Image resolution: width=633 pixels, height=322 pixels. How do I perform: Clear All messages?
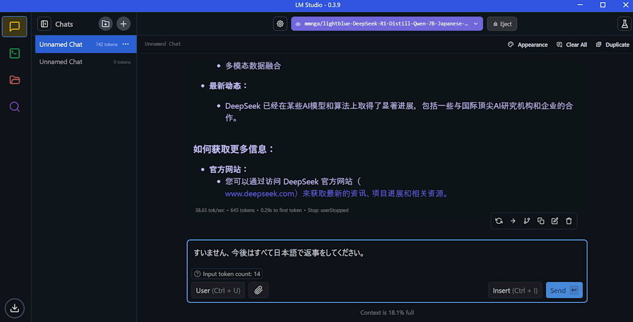(572, 45)
